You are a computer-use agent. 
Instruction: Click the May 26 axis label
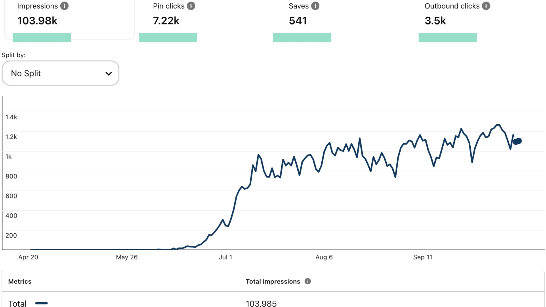[127, 257]
